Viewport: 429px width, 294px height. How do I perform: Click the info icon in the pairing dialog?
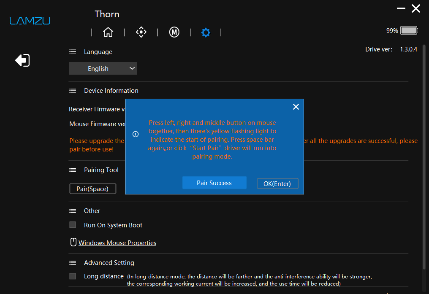point(136,134)
